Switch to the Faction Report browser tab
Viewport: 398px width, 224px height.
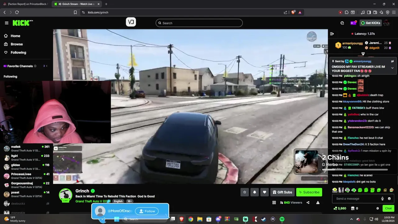(25, 4)
